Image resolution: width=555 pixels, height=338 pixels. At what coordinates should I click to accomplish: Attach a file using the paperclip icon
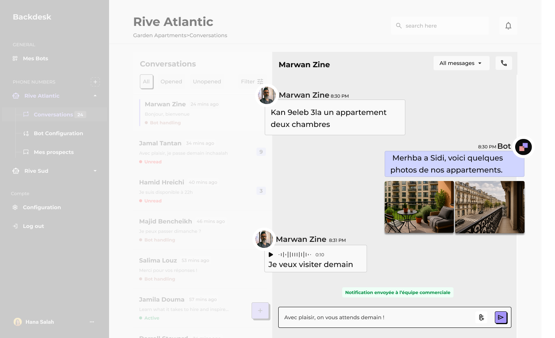(481, 317)
